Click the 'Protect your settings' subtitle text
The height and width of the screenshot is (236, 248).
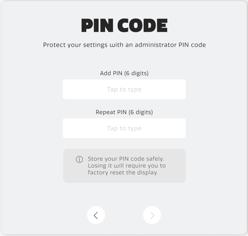124,45
